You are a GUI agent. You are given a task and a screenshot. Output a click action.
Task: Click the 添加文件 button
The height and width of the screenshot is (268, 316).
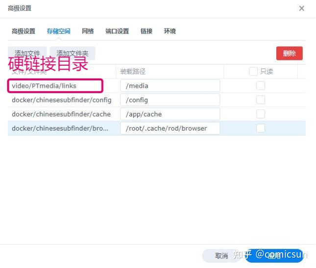click(x=27, y=54)
